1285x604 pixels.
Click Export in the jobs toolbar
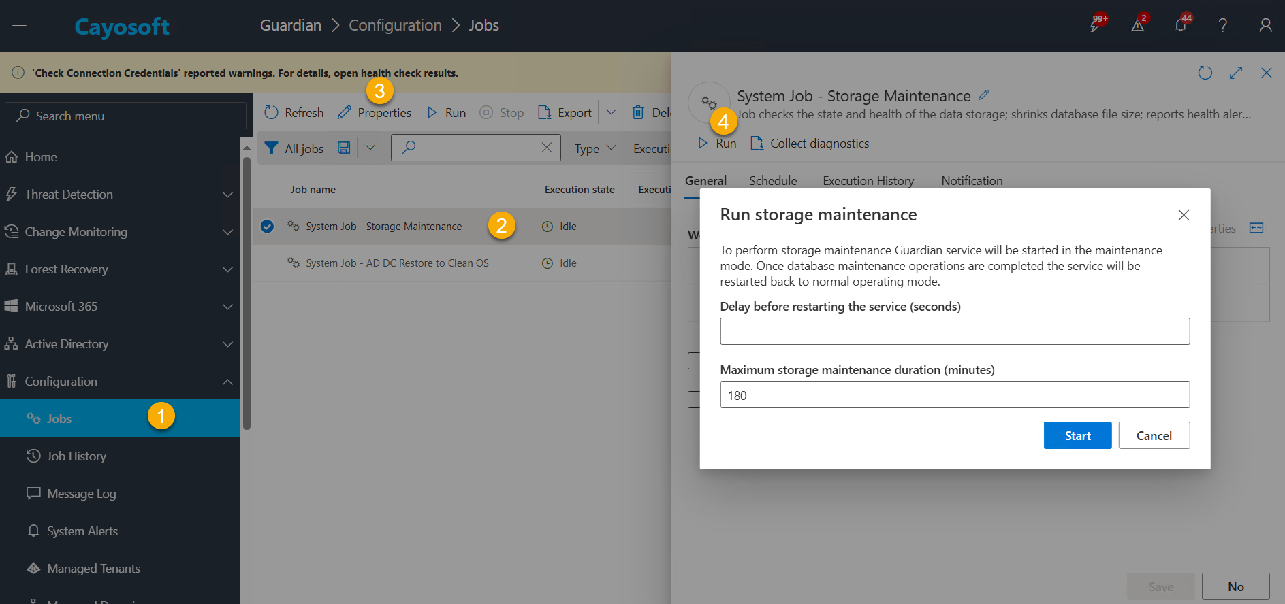[565, 112]
